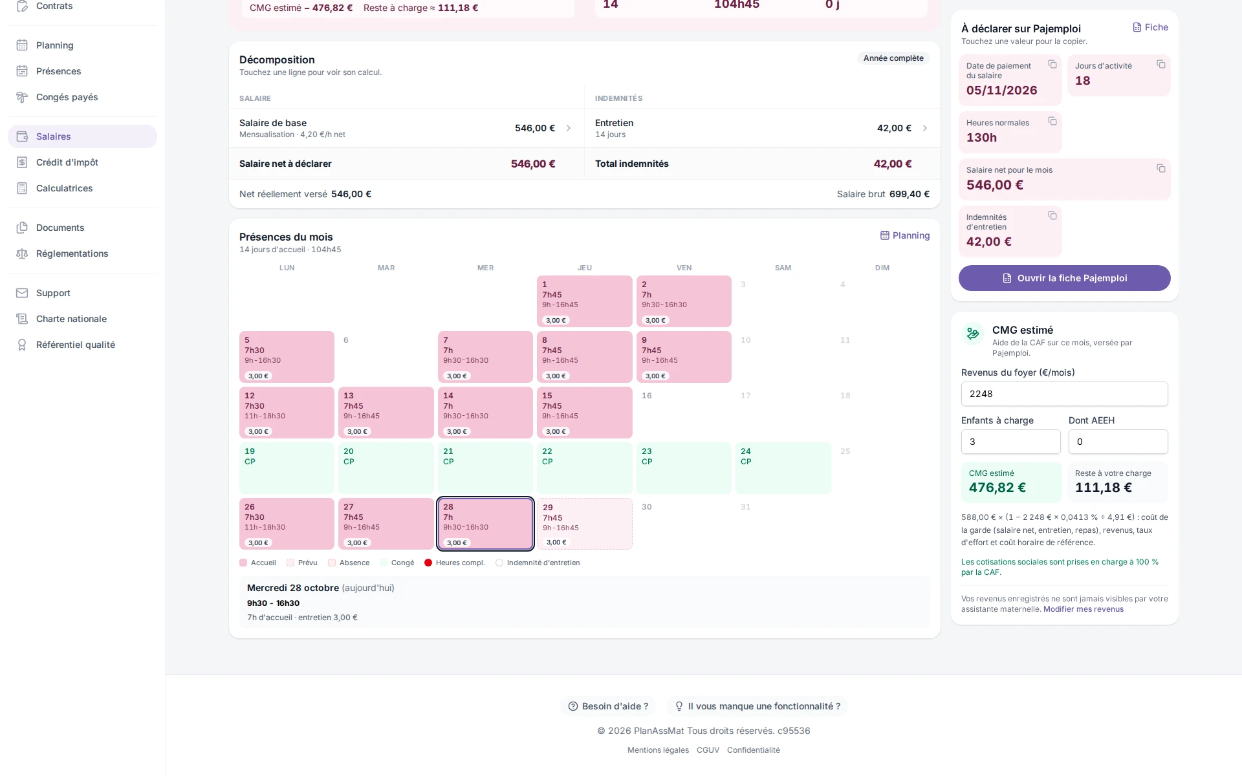The image size is (1242, 776).
Task: Go to Crédit d'impôt section
Action: (82, 162)
